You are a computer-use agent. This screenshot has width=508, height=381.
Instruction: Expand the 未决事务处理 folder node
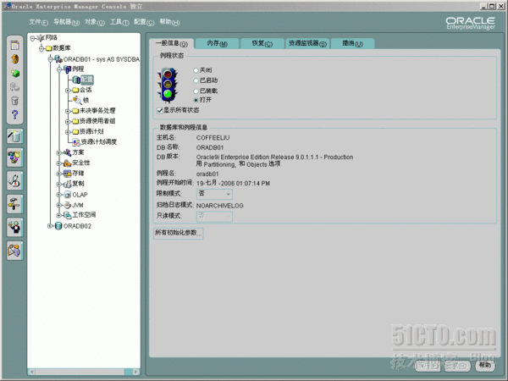68,111
